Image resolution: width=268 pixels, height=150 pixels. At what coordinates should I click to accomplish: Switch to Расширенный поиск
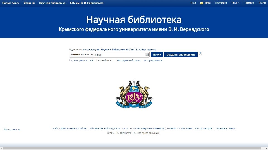(x=129, y=60)
